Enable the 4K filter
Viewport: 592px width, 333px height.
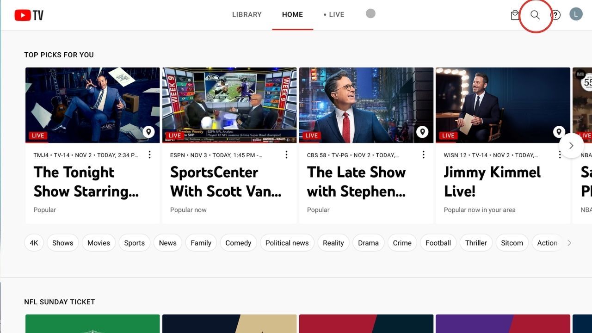click(34, 242)
